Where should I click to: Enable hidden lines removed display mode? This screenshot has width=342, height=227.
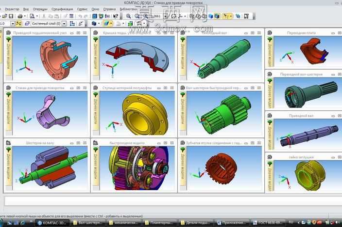(x=198, y=16)
